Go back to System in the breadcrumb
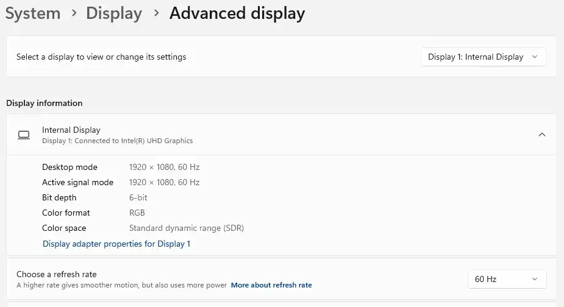Screen dimensions: 564x307 [x=33, y=13]
